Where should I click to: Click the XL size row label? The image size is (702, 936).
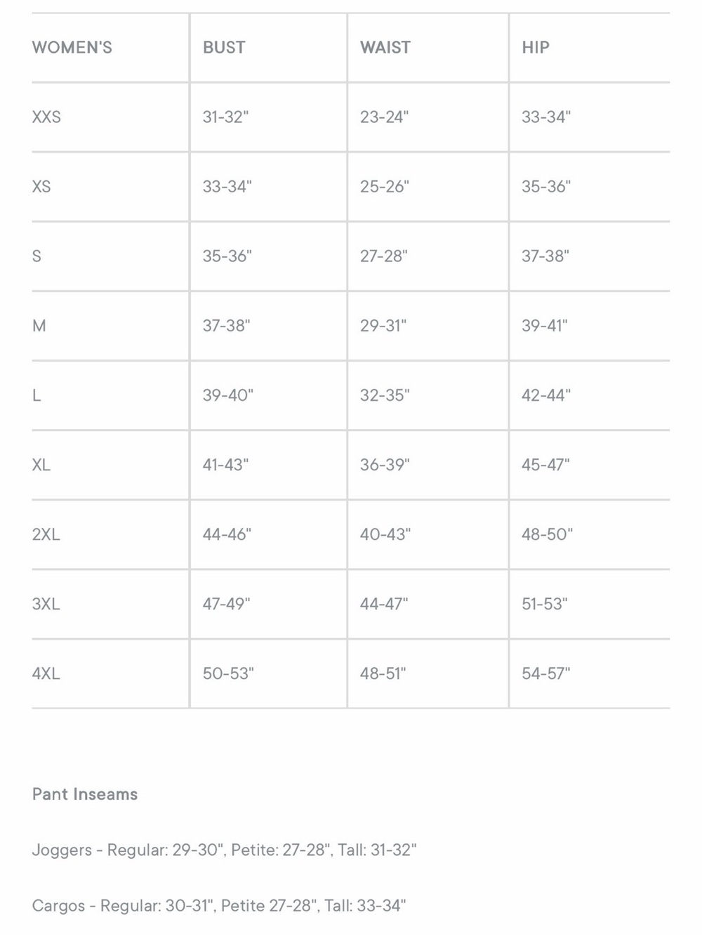pyautogui.click(x=41, y=465)
